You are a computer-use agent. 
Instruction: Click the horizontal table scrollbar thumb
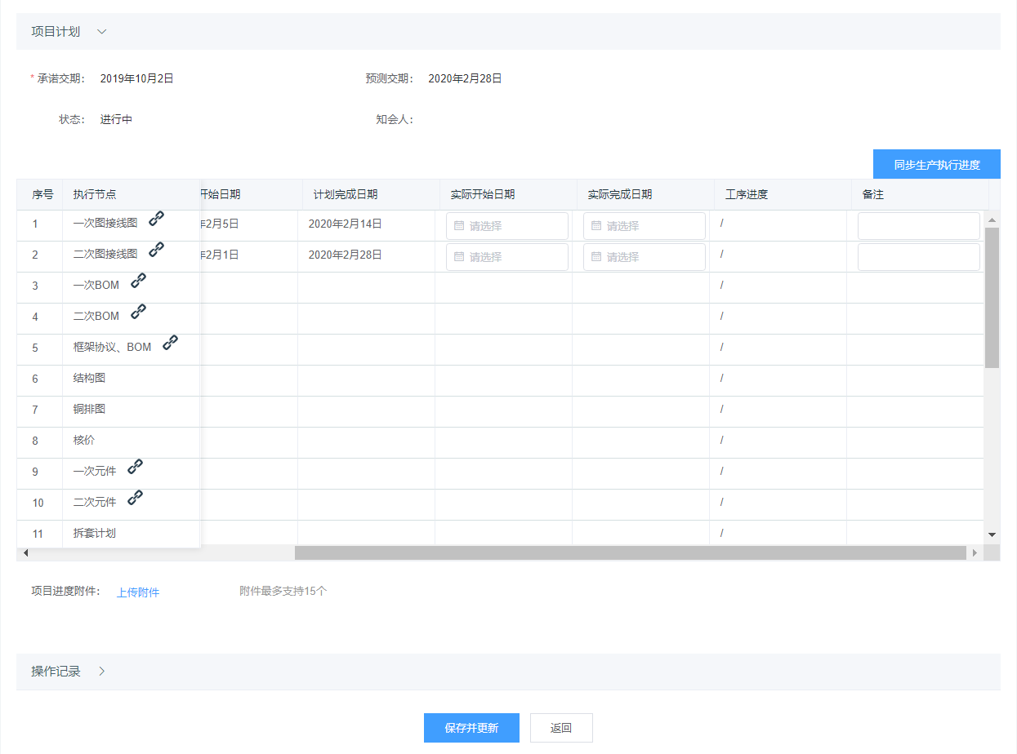pos(629,553)
